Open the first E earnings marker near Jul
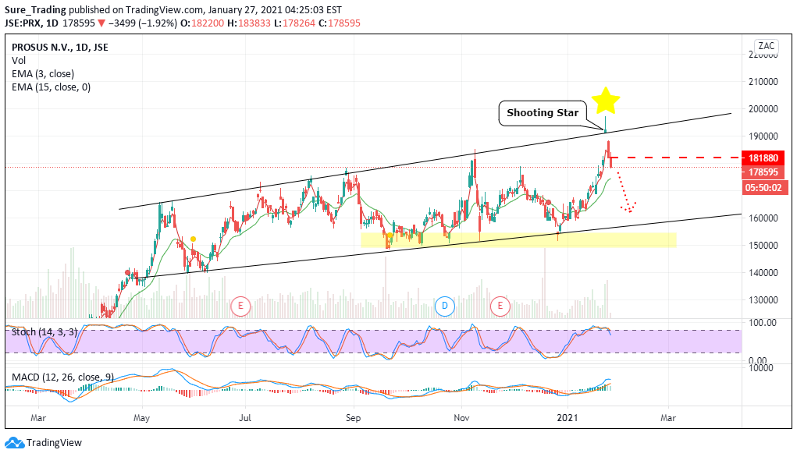The image size is (797, 457). [x=240, y=306]
